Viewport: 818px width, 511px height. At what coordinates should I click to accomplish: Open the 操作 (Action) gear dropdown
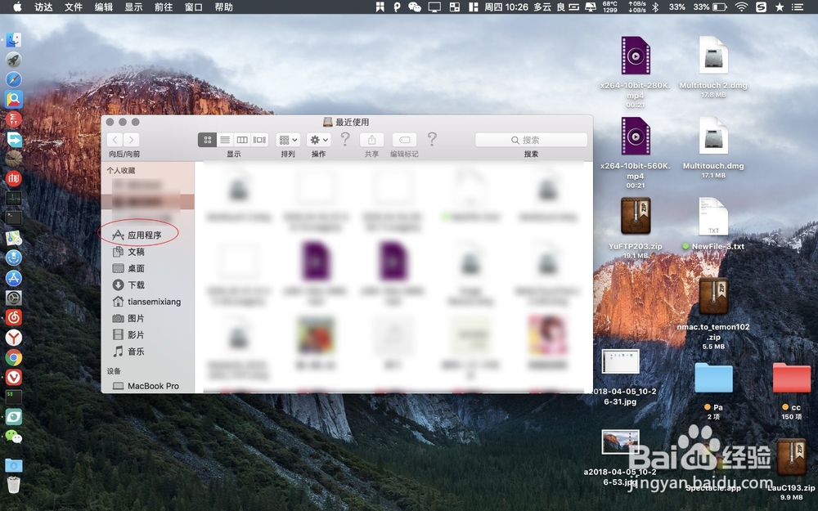point(319,139)
